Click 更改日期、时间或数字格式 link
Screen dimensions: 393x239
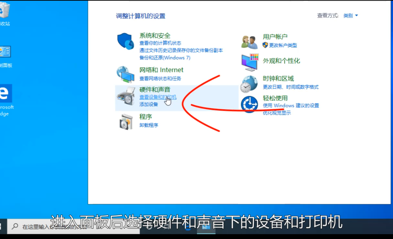pos(291,87)
